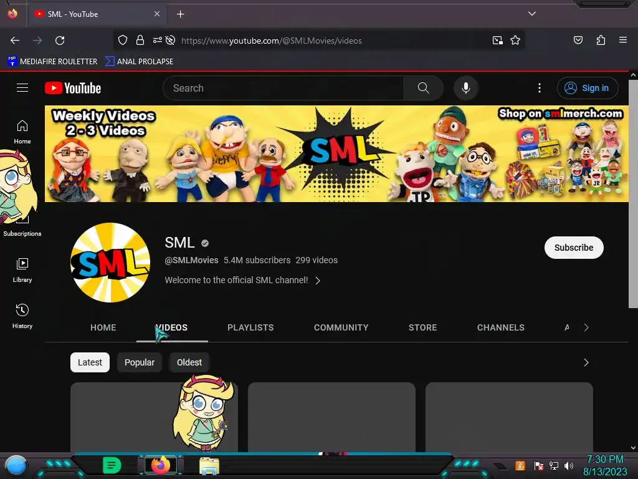The height and width of the screenshot is (479, 638).
Task: Bookmark this page with the star icon
Action: point(515,40)
